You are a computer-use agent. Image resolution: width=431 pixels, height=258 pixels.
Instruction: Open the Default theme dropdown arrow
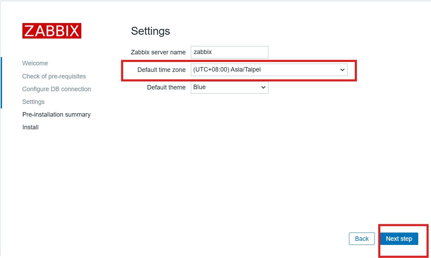263,87
